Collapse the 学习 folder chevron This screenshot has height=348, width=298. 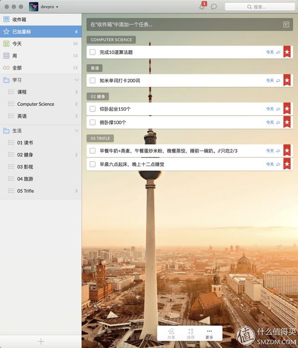[x=76, y=80]
